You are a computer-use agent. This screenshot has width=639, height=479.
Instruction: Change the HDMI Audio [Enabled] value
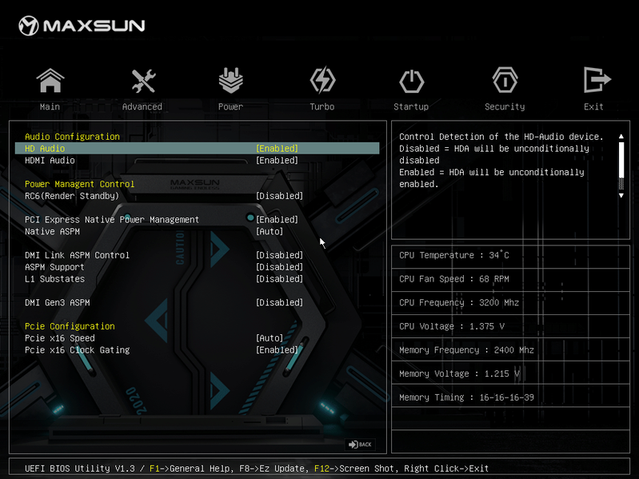coord(278,160)
